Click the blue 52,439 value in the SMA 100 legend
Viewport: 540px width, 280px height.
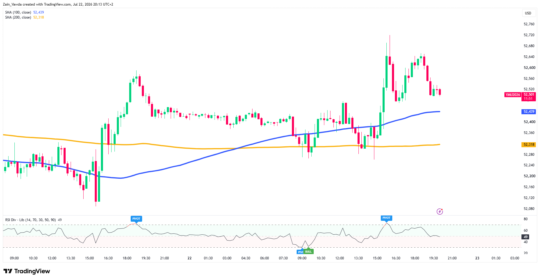tap(39, 12)
